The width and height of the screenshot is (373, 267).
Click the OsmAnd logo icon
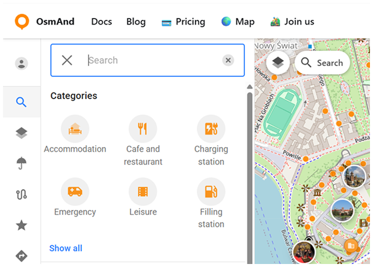(22, 22)
